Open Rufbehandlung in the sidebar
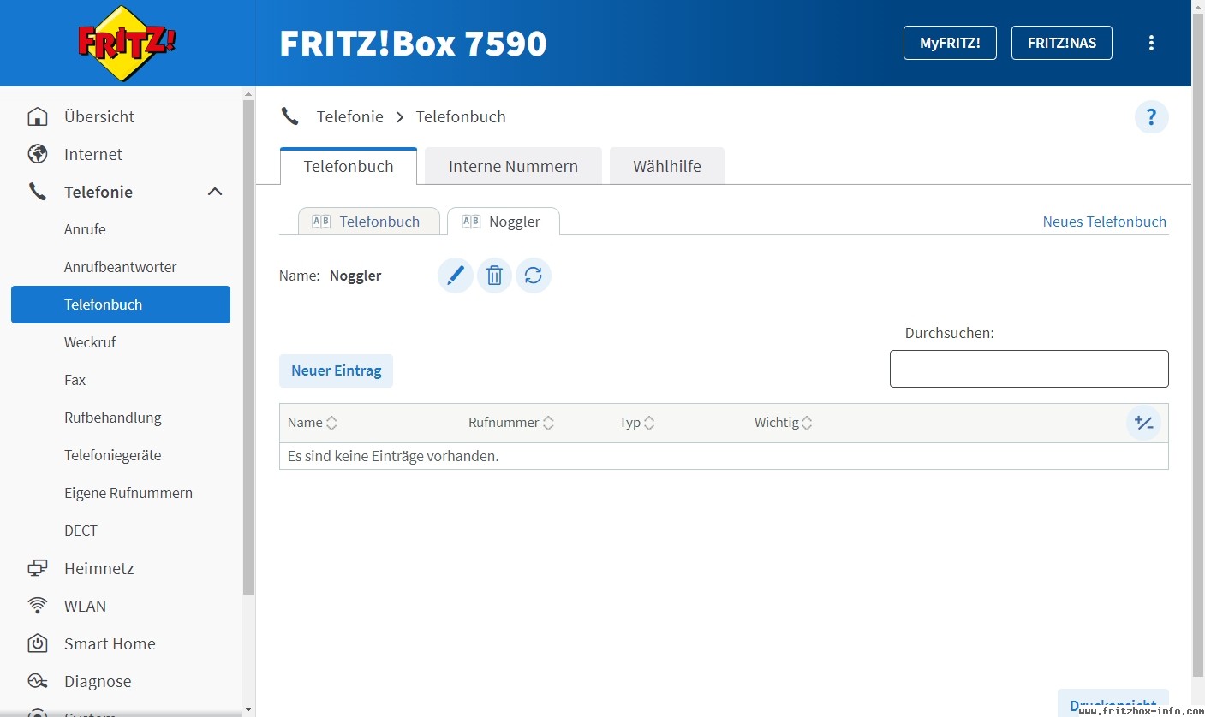Image resolution: width=1205 pixels, height=717 pixels. click(x=113, y=418)
